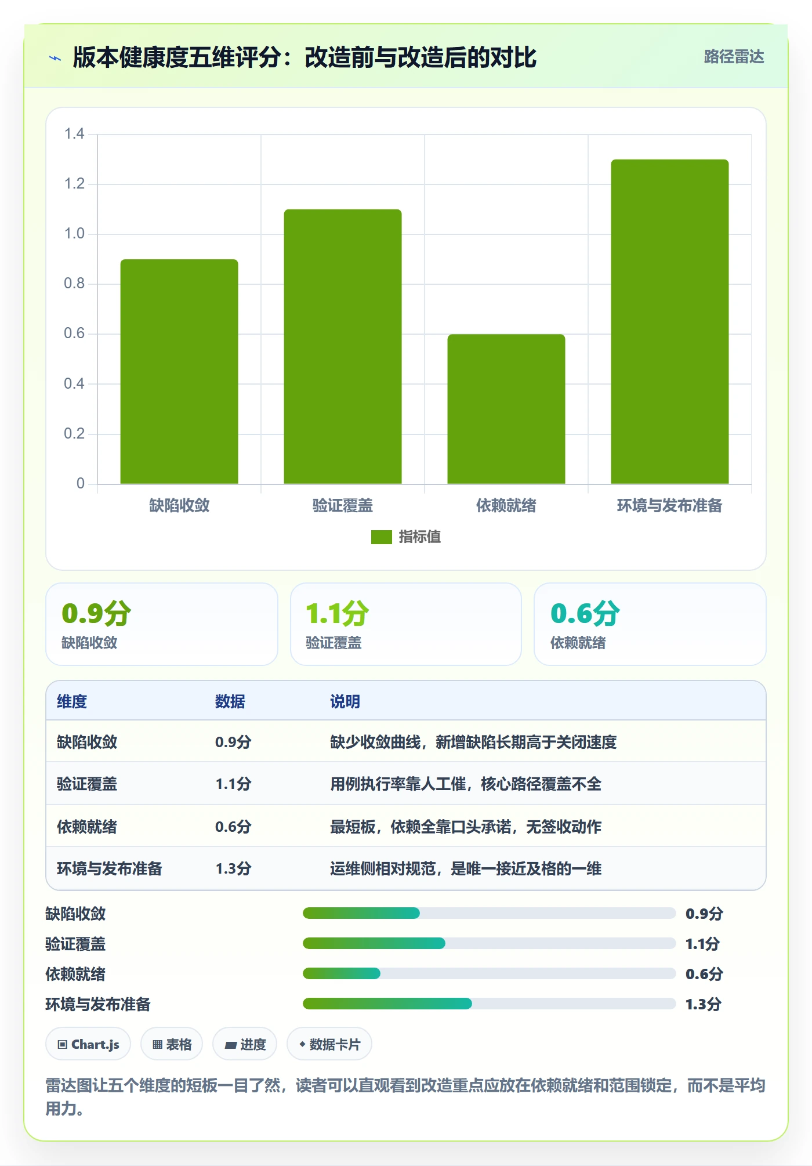Click the 依赖就绪 progress bar
Viewport: 812px width, 1166px height.
[489, 973]
